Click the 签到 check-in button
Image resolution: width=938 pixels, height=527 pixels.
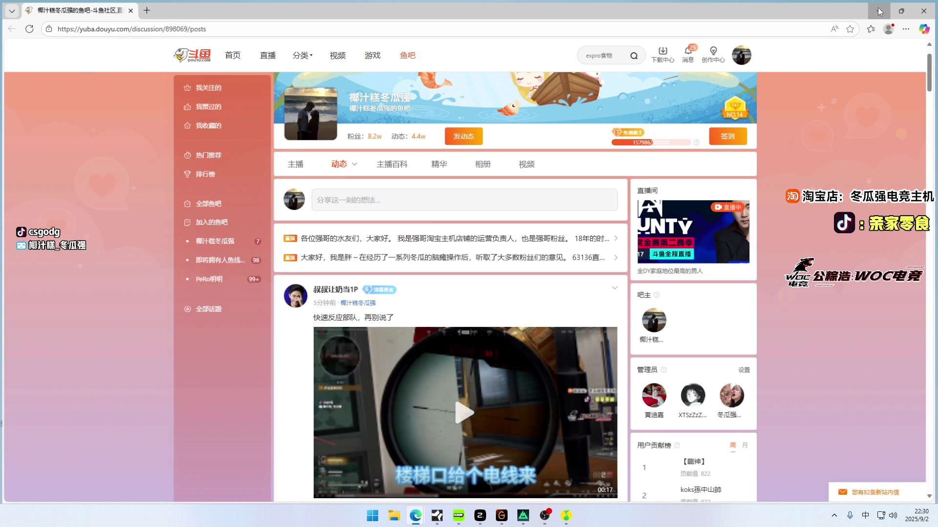[728, 136]
